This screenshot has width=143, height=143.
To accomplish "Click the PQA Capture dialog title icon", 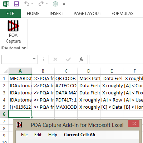I will point(19,125).
